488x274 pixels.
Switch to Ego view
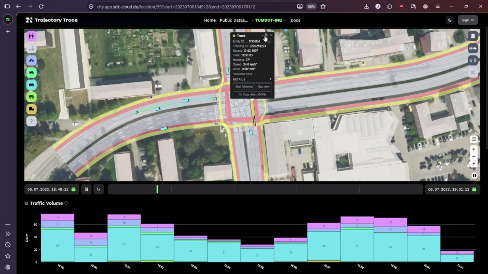(264, 87)
